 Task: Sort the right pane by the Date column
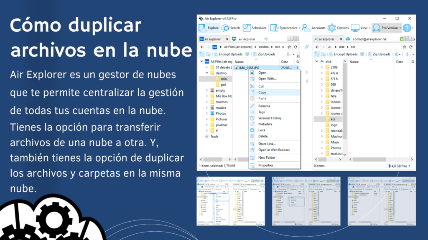[x=402, y=62]
